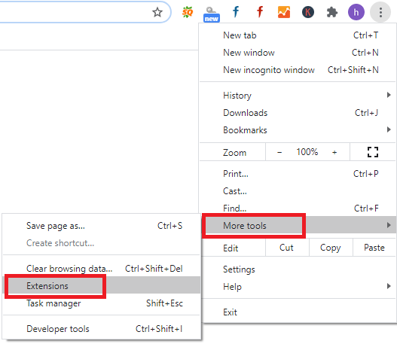Choose Print... from the menu
This screenshot has width=397, height=344.
point(298,174)
